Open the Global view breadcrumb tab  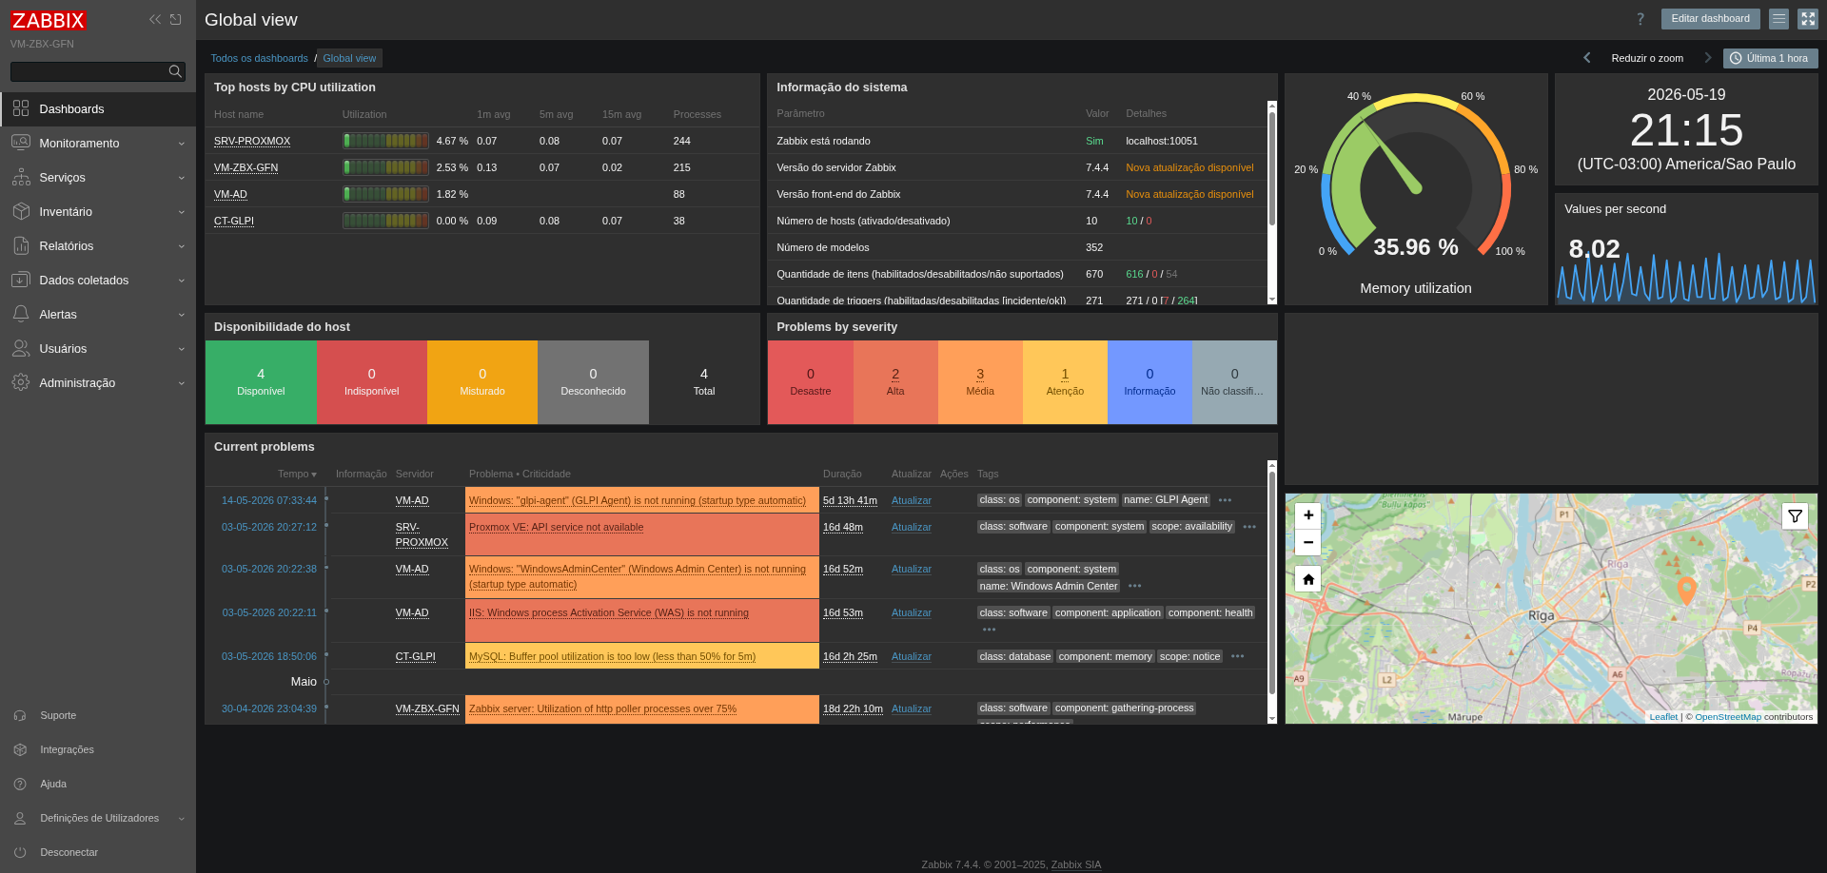(x=349, y=58)
